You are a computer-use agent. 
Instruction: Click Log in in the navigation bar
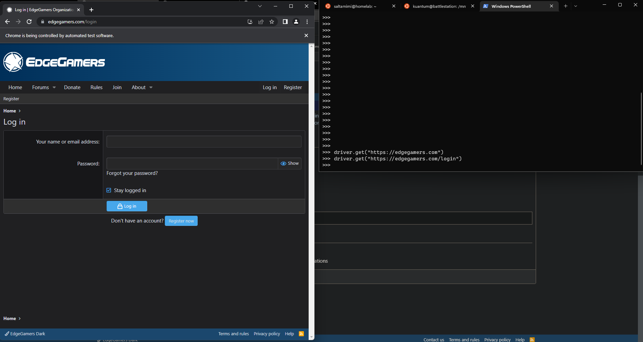point(270,87)
